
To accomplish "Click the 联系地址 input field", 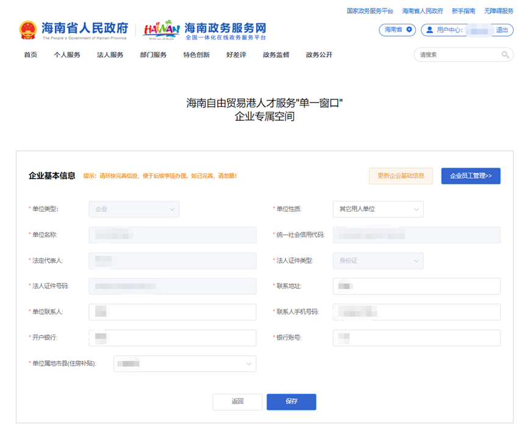I will coord(417,286).
